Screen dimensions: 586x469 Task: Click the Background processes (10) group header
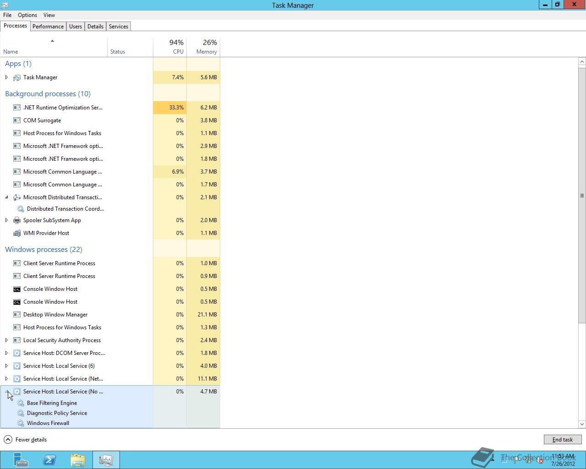pos(48,94)
